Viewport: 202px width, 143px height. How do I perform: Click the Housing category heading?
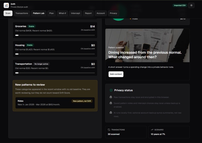[x=20, y=45]
